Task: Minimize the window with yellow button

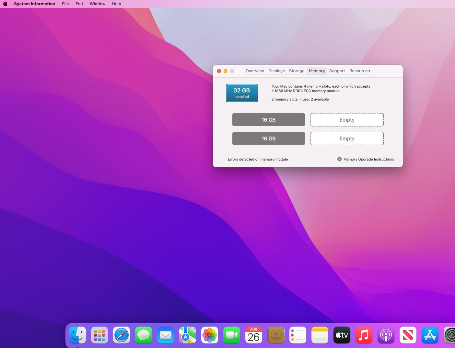Action: [226, 71]
